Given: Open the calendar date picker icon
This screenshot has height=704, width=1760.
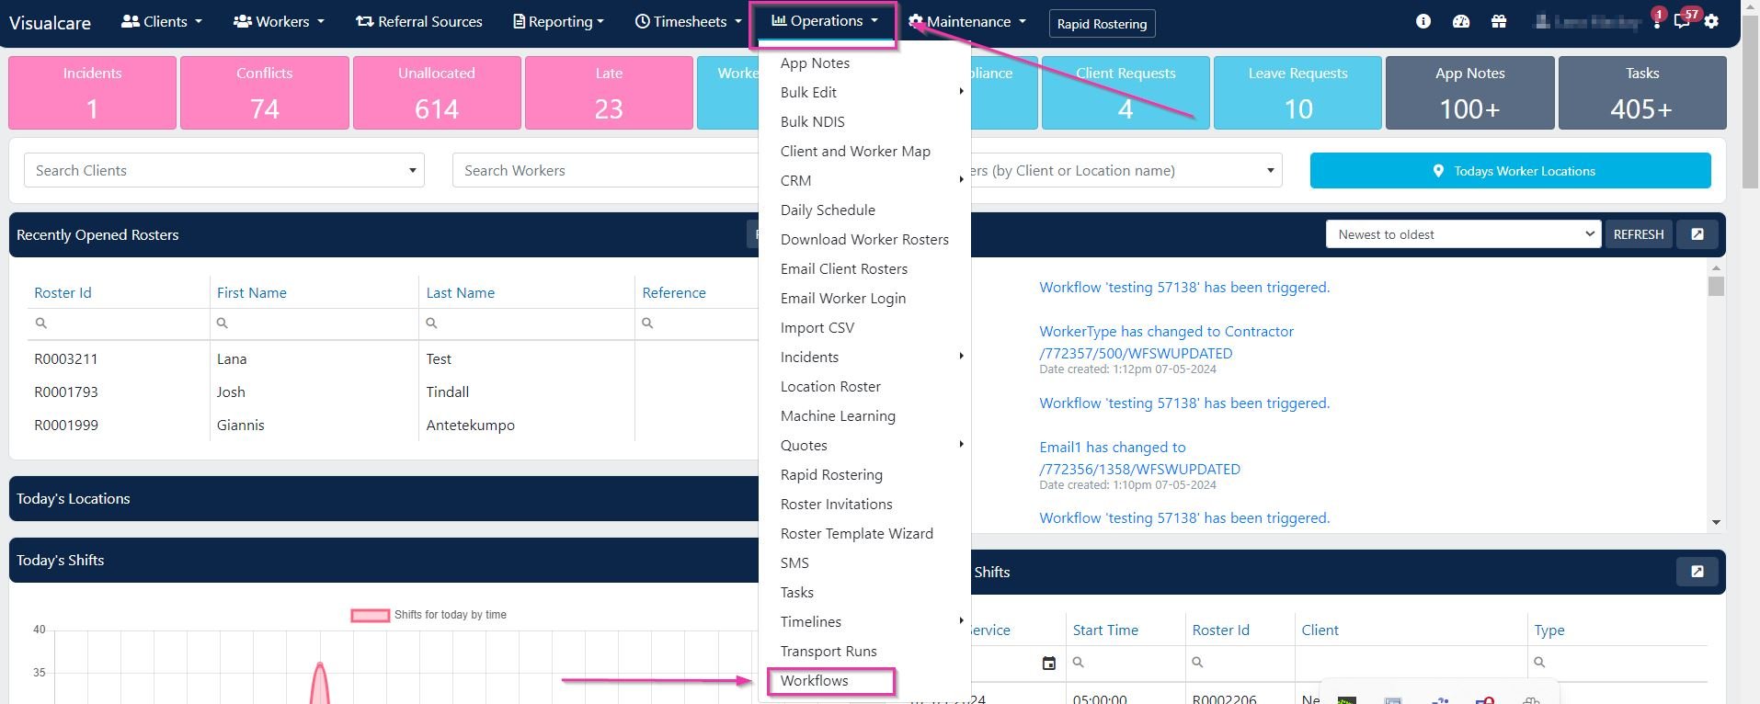Looking at the screenshot, I should 1049,663.
